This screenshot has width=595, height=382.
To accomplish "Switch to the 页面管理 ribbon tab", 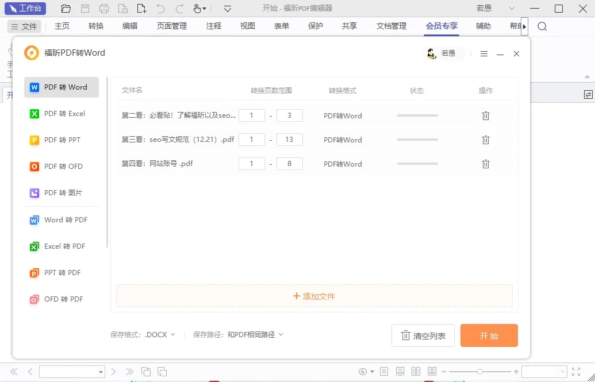I will (x=172, y=26).
